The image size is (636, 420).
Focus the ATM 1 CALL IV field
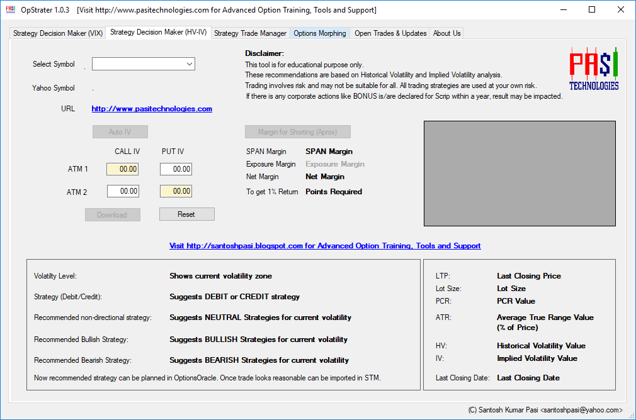123,169
